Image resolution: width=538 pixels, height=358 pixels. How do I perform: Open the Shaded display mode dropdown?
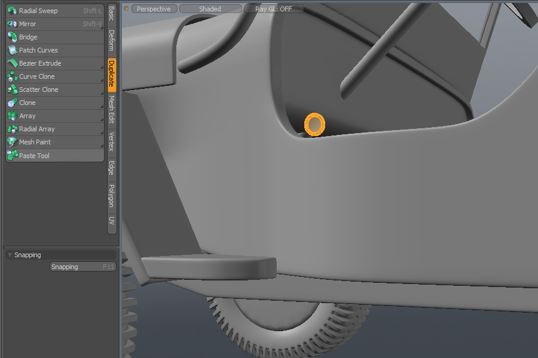(210, 8)
